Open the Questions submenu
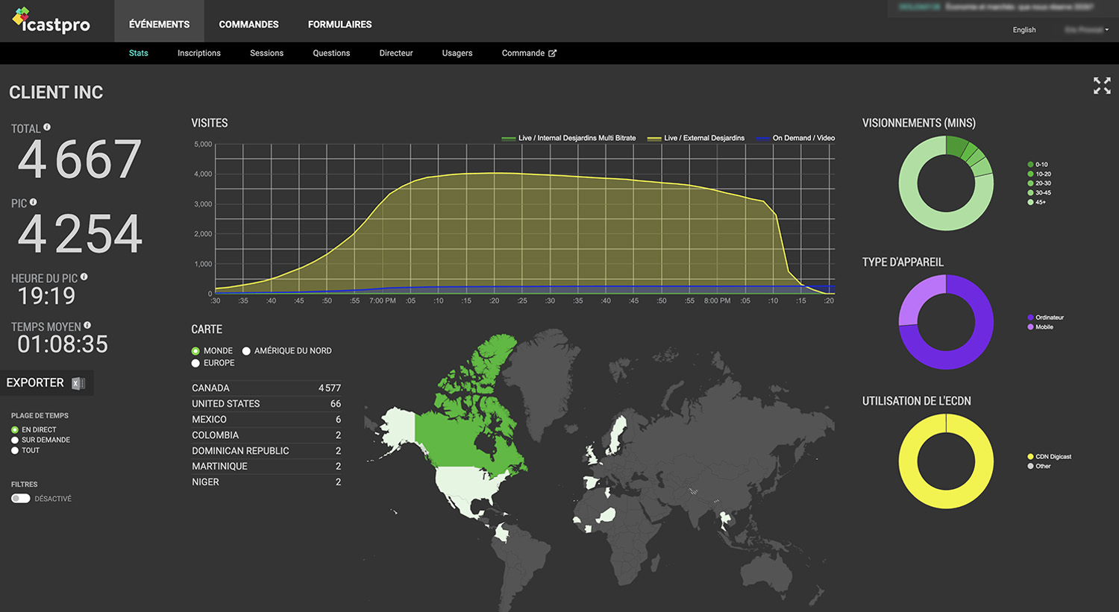The height and width of the screenshot is (612, 1119). [x=331, y=53]
